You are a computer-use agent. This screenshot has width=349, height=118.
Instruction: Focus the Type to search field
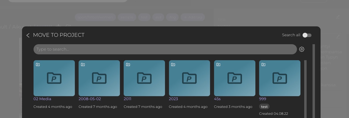point(165,49)
